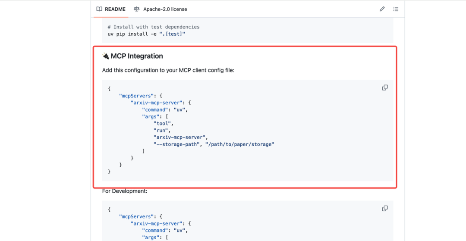This screenshot has height=241, width=466.
Task: Switch to the README tab label
Action: tap(115, 9)
